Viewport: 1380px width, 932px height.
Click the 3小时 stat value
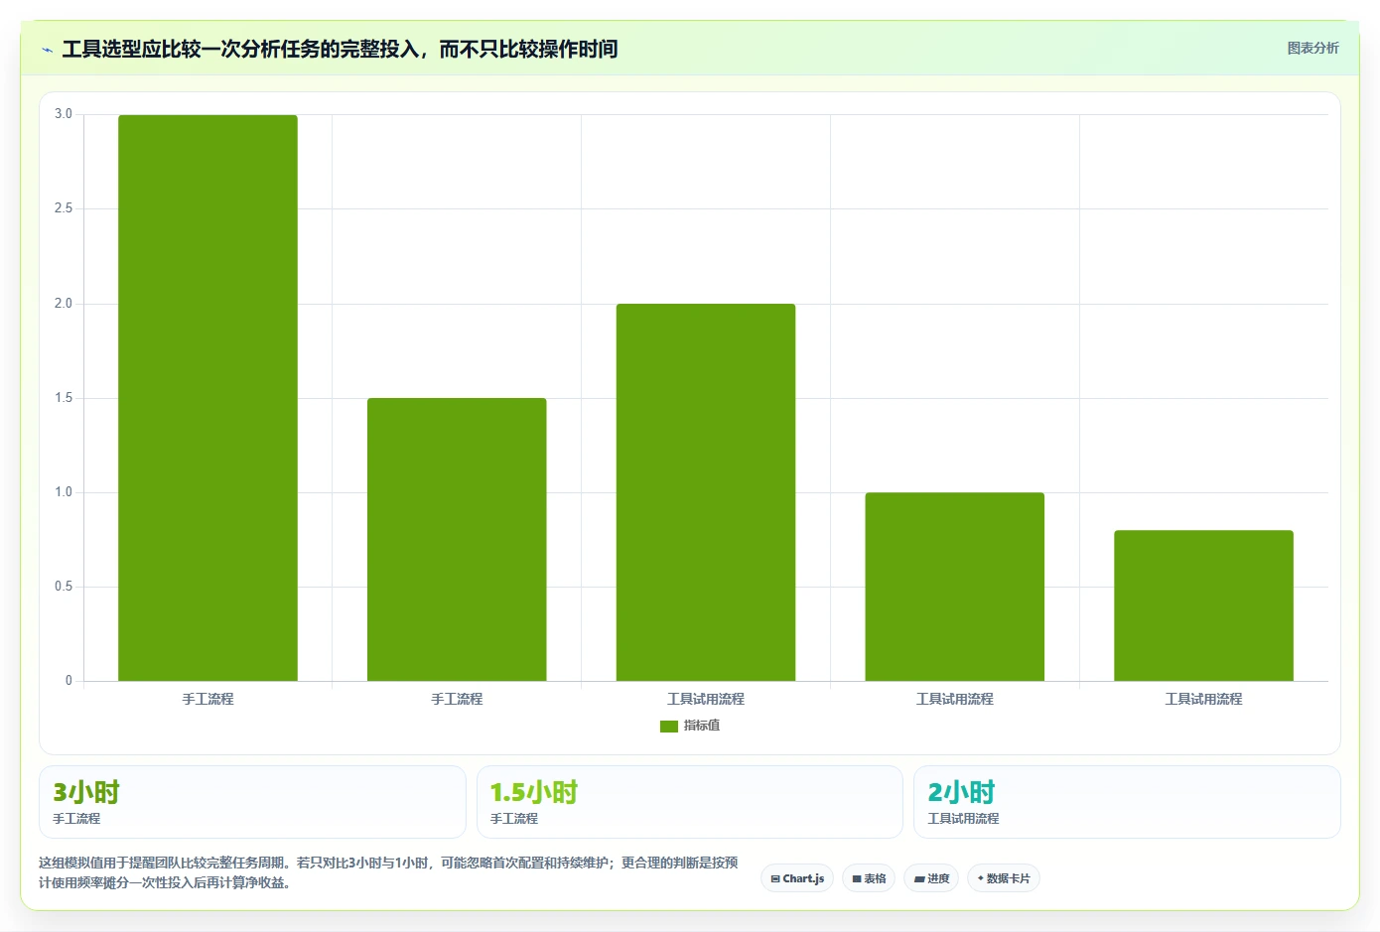86,792
